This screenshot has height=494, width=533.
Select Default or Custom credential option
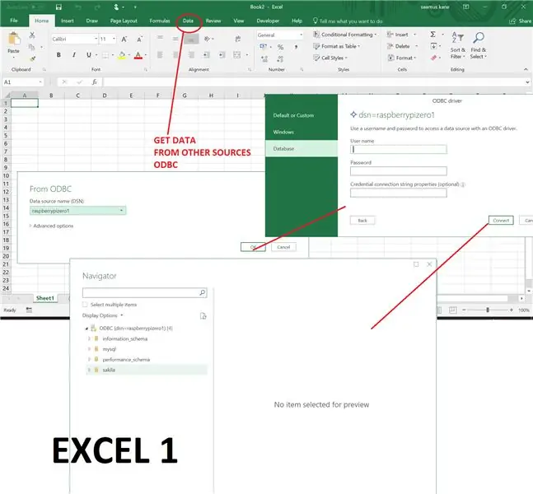click(302, 115)
